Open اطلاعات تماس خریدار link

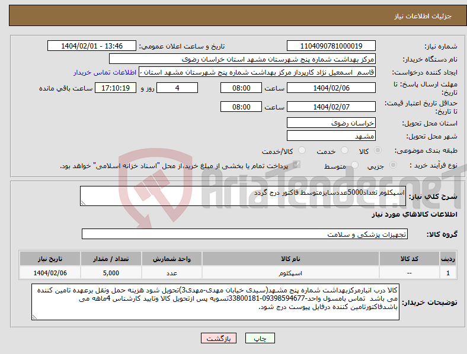click(105, 72)
